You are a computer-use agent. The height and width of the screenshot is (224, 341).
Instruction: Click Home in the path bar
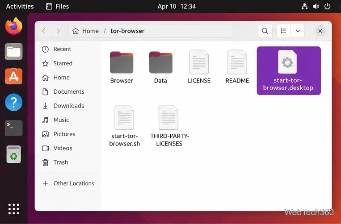[x=85, y=31]
